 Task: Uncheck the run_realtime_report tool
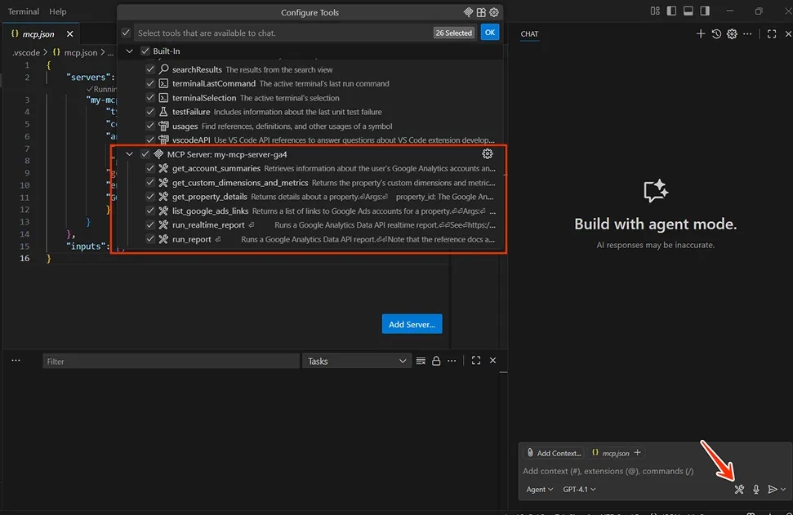click(150, 225)
